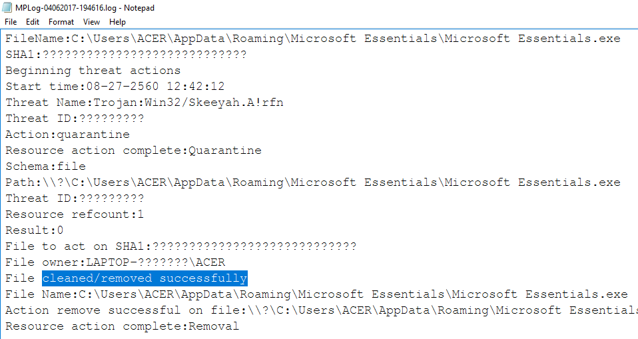Screen dimensions: 638x339
Task: Open the Format menu
Action: (x=61, y=22)
